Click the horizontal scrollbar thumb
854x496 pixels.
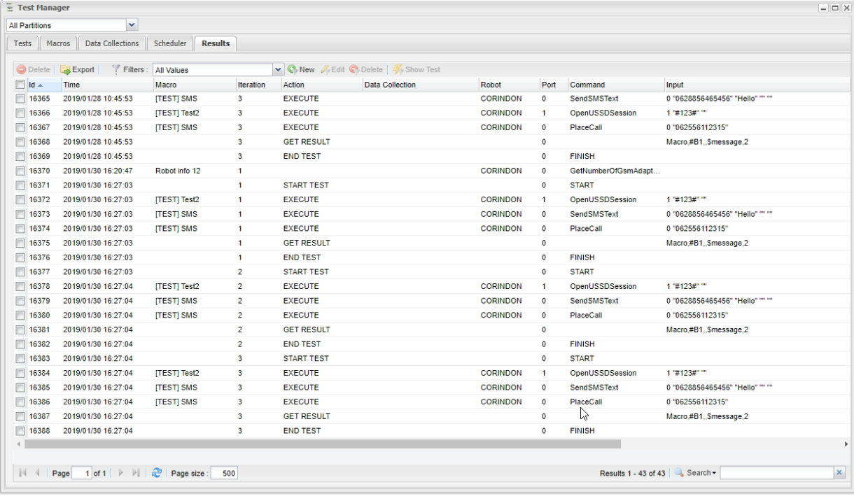pyautogui.click(x=322, y=444)
